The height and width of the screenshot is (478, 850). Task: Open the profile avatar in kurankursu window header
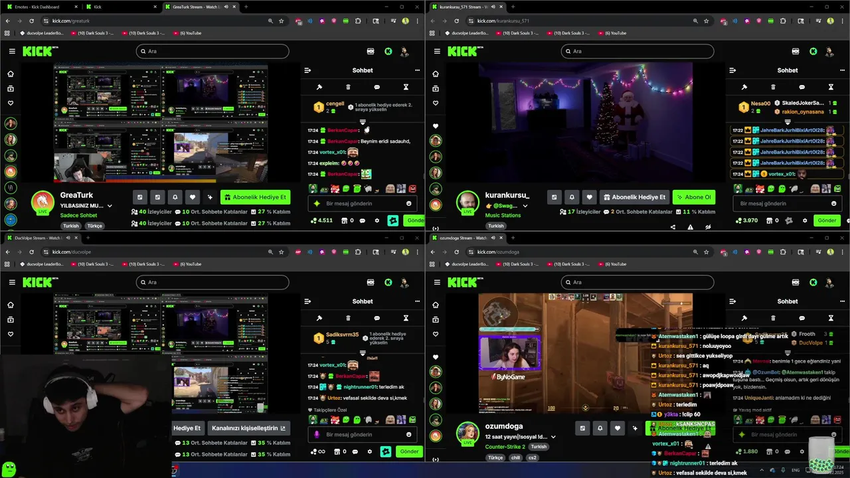coord(829,51)
